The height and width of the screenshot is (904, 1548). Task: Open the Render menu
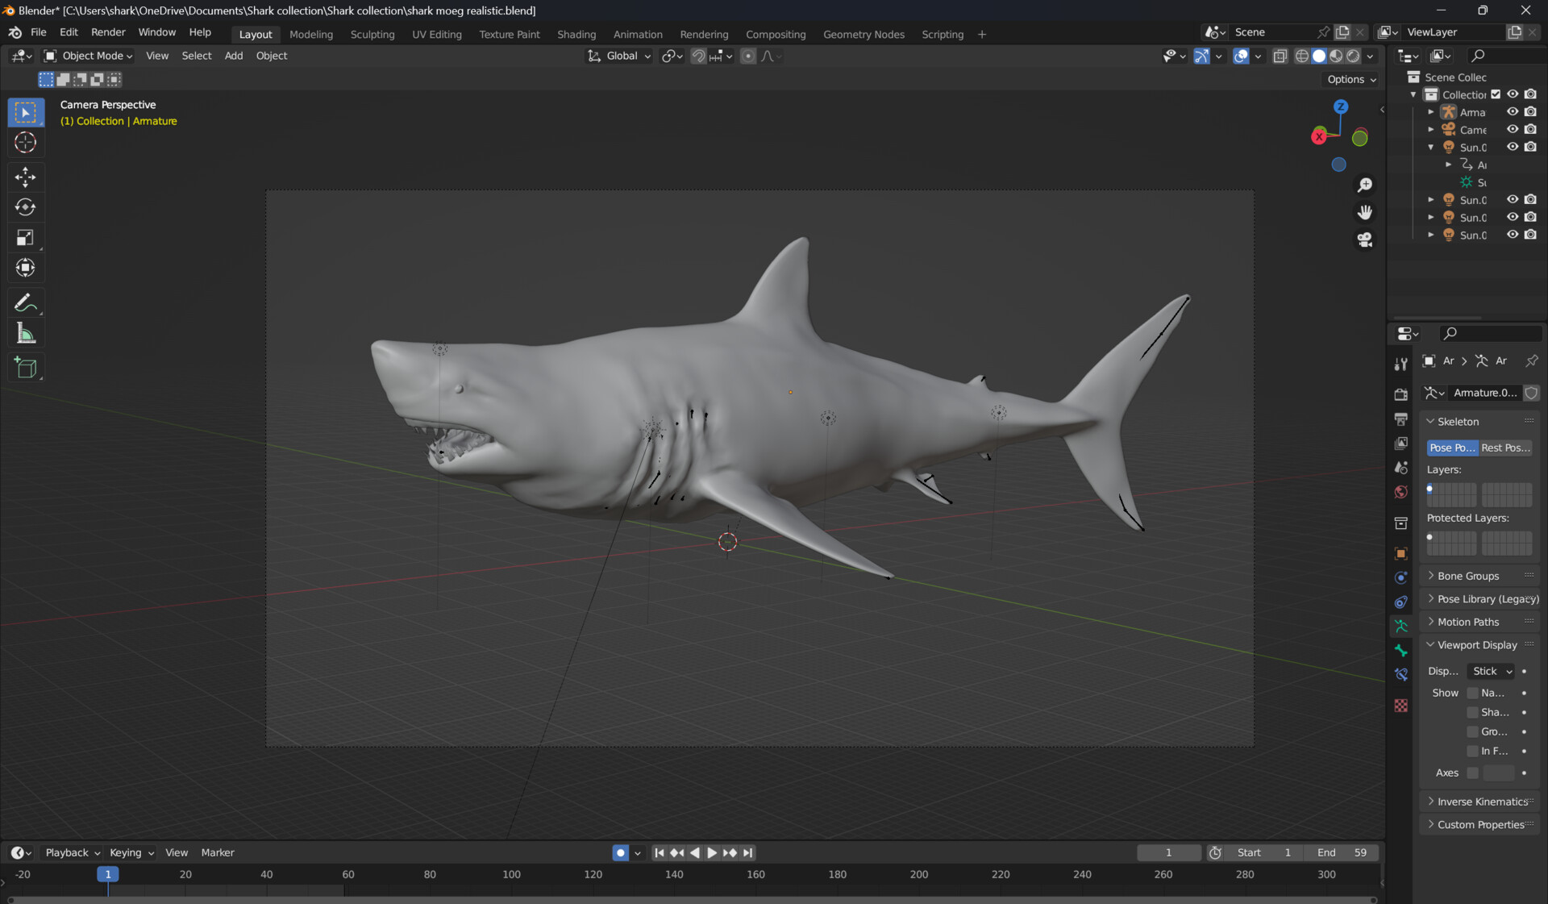tap(107, 32)
